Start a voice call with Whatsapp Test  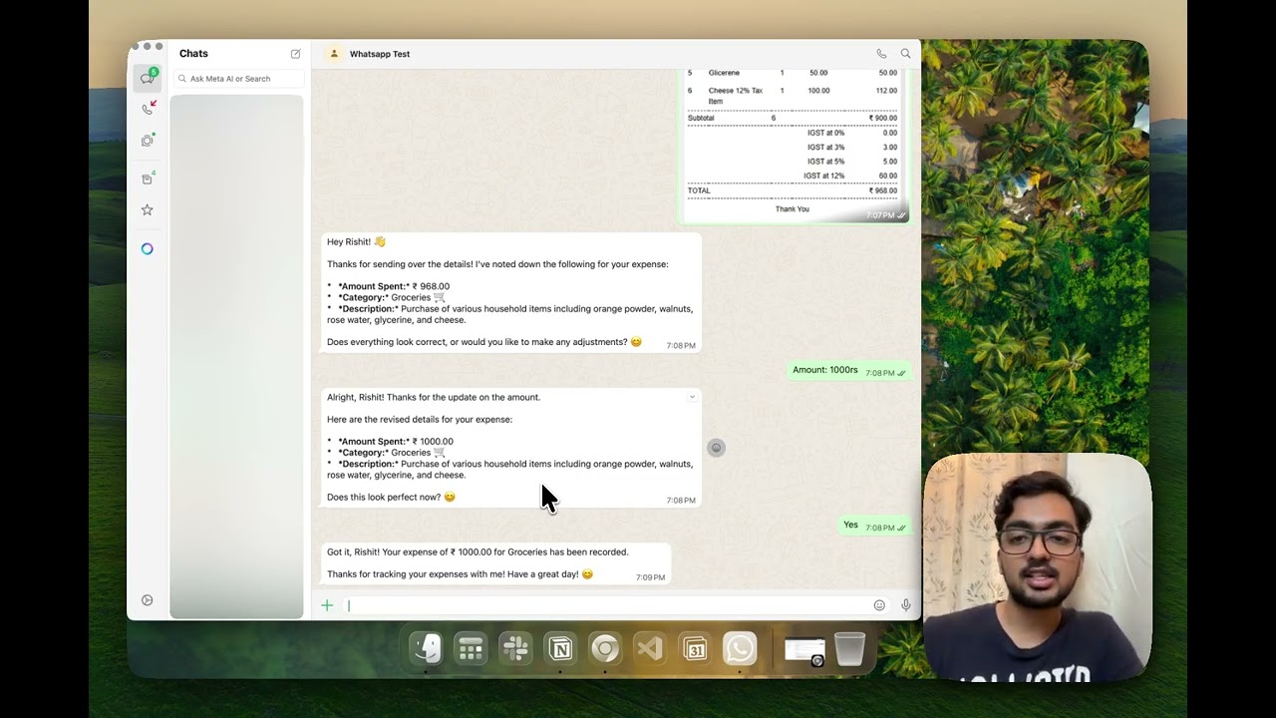coord(881,54)
